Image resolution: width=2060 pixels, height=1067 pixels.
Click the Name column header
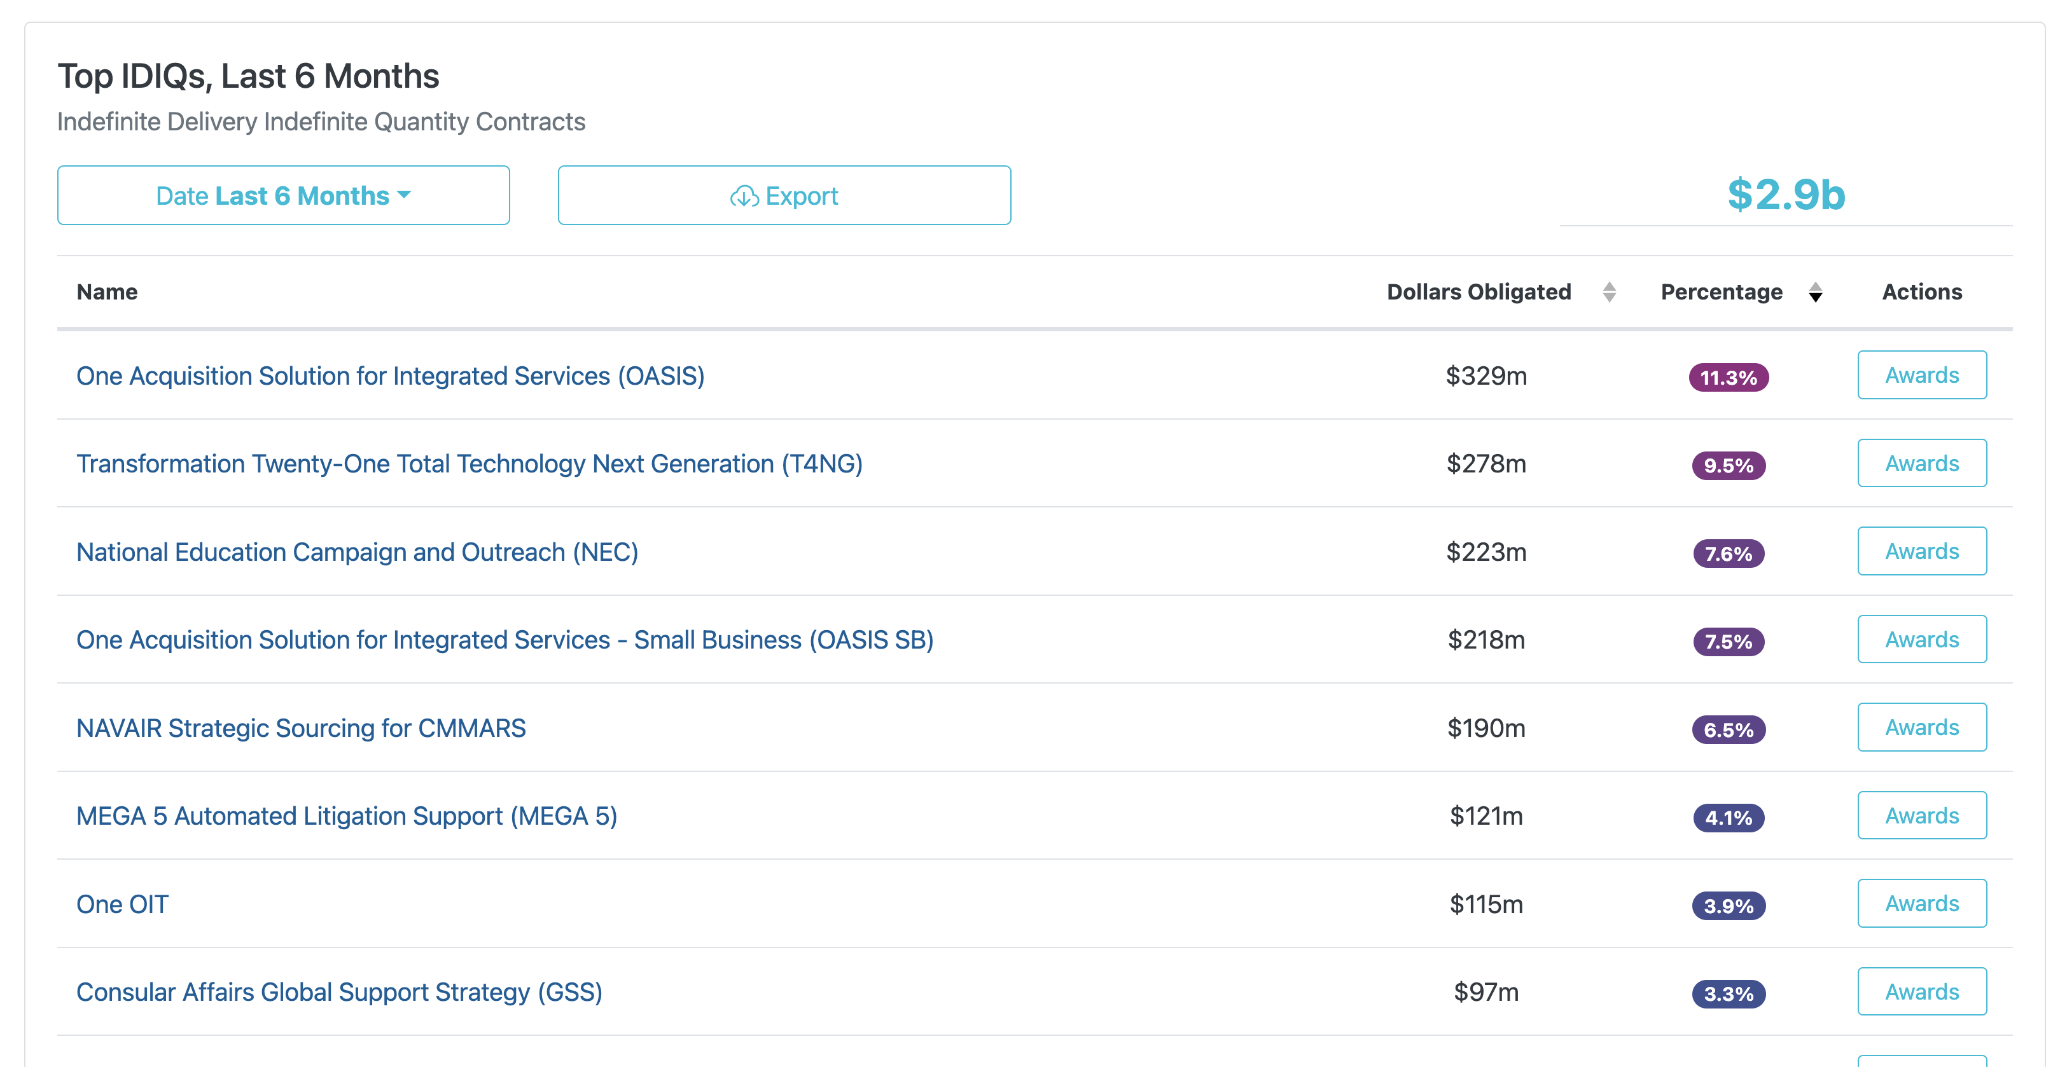(x=107, y=292)
